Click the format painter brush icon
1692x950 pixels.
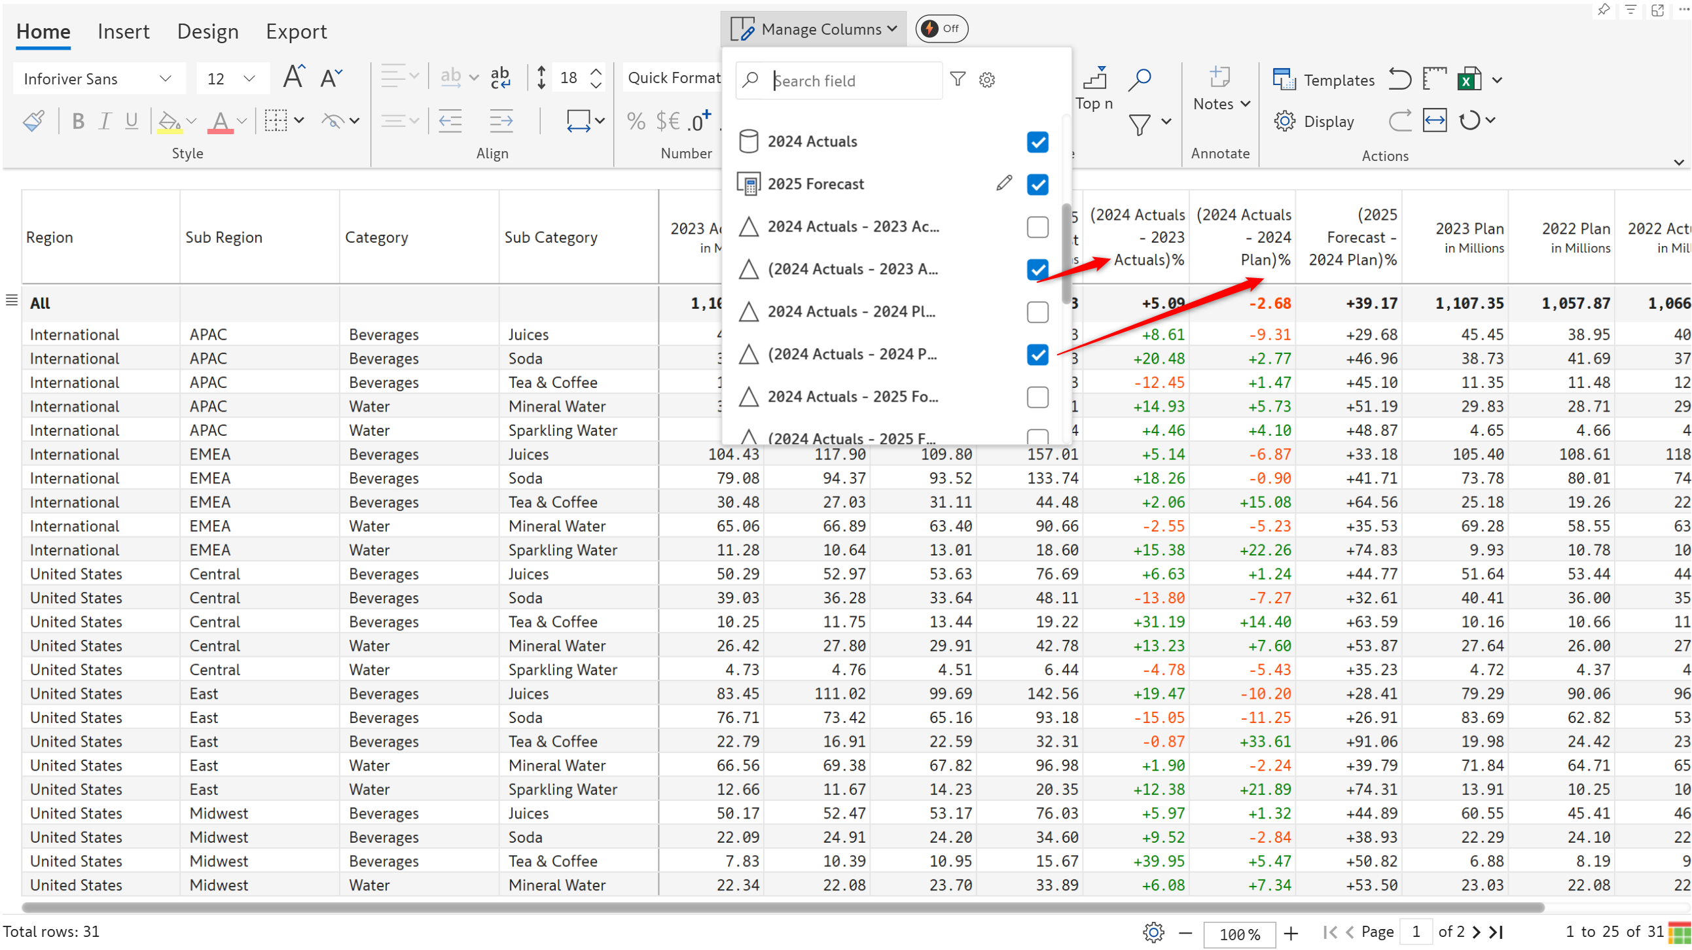point(33,121)
